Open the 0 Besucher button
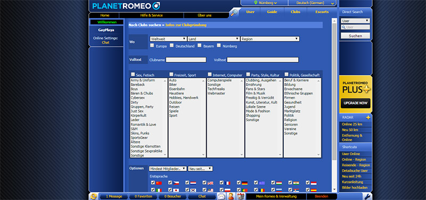 [172, 196]
